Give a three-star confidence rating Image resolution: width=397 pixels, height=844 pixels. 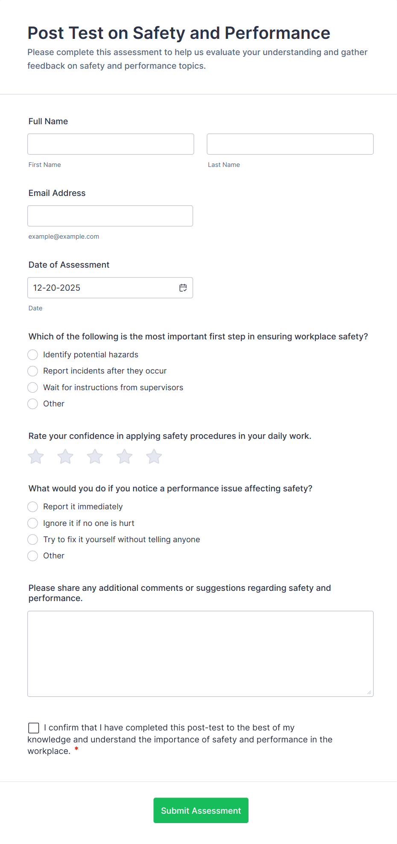point(94,456)
